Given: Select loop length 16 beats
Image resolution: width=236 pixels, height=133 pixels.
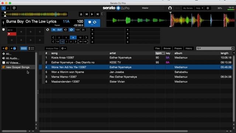Looking at the screenshot, I should coord(80,38).
